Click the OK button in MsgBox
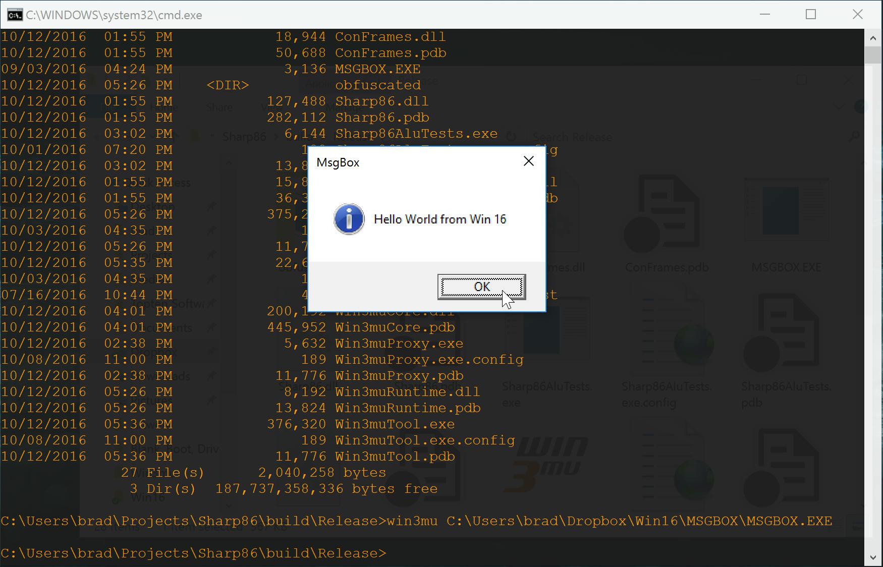 [x=481, y=287]
